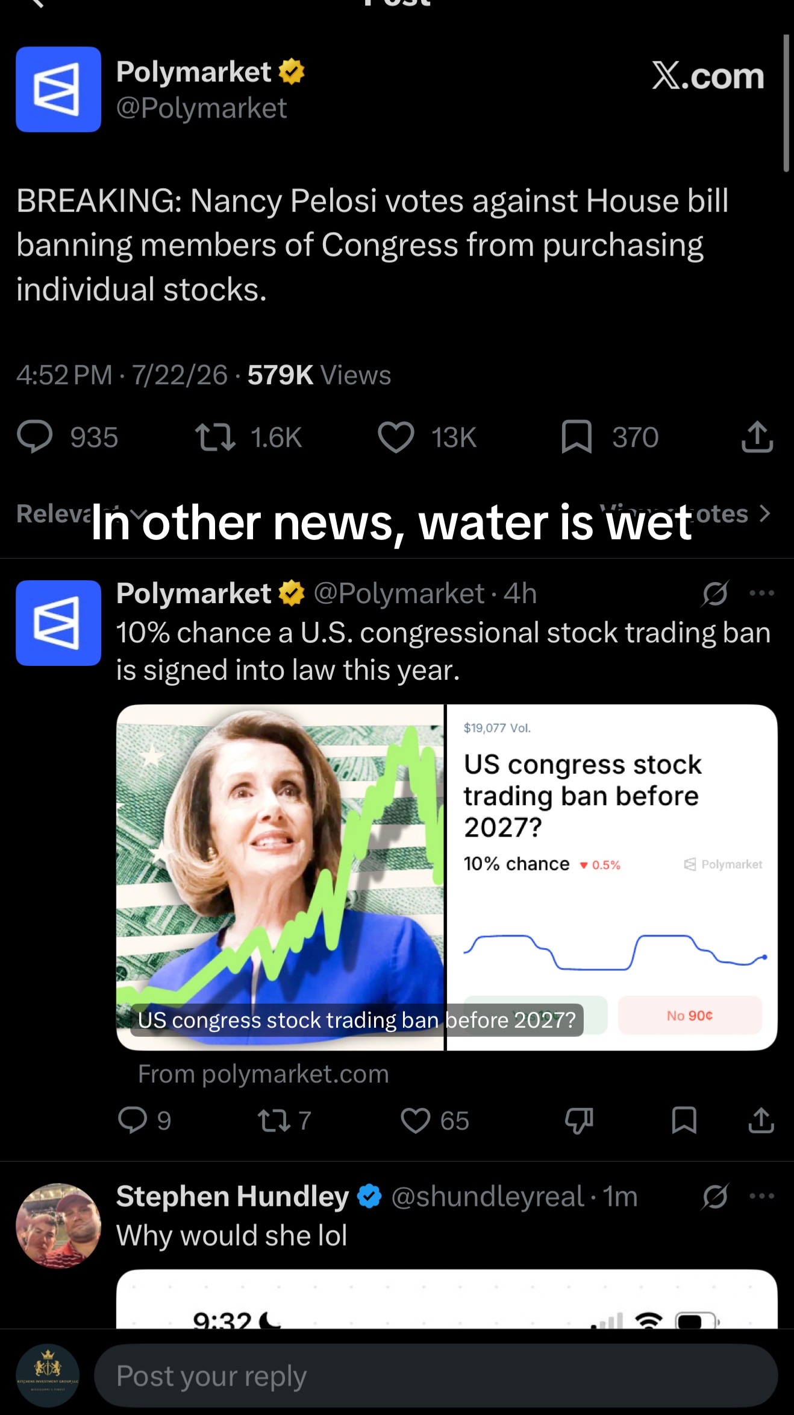Repost the main Polymarket post

click(215, 437)
